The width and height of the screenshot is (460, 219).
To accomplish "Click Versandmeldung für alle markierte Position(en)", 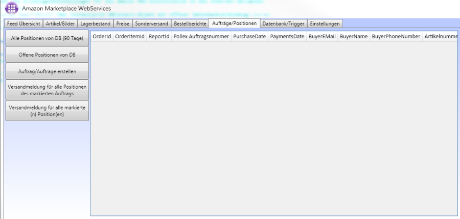I will (47, 111).
